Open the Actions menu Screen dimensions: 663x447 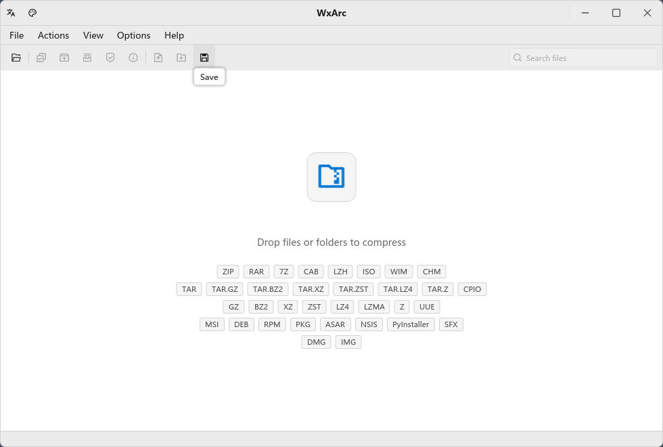tap(53, 35)
